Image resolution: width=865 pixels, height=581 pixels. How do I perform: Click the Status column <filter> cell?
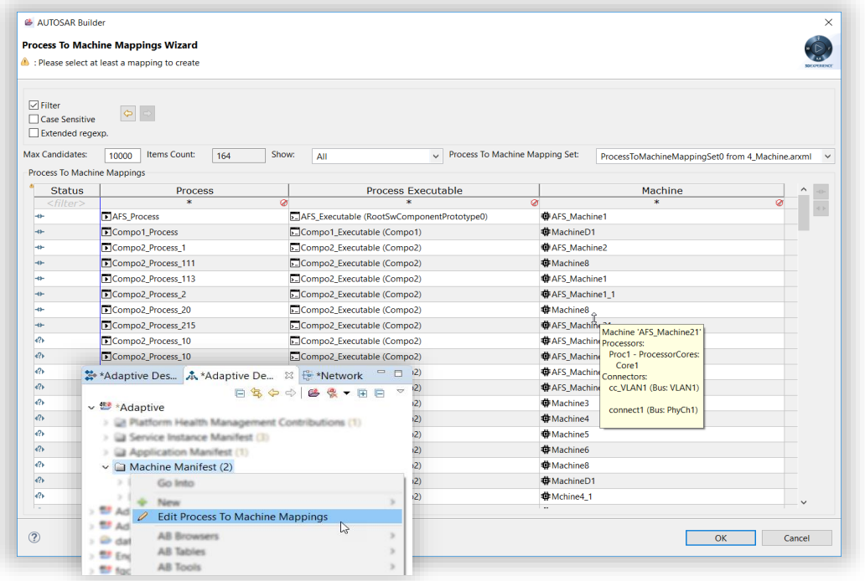(x=67, y=203)
